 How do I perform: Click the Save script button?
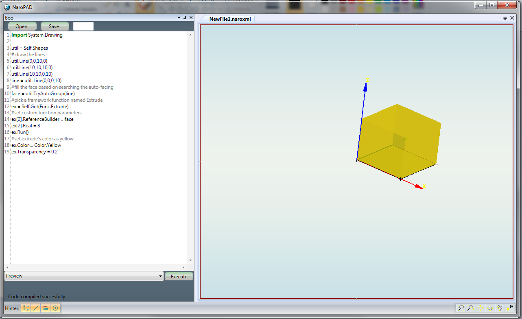coord(54,26)
